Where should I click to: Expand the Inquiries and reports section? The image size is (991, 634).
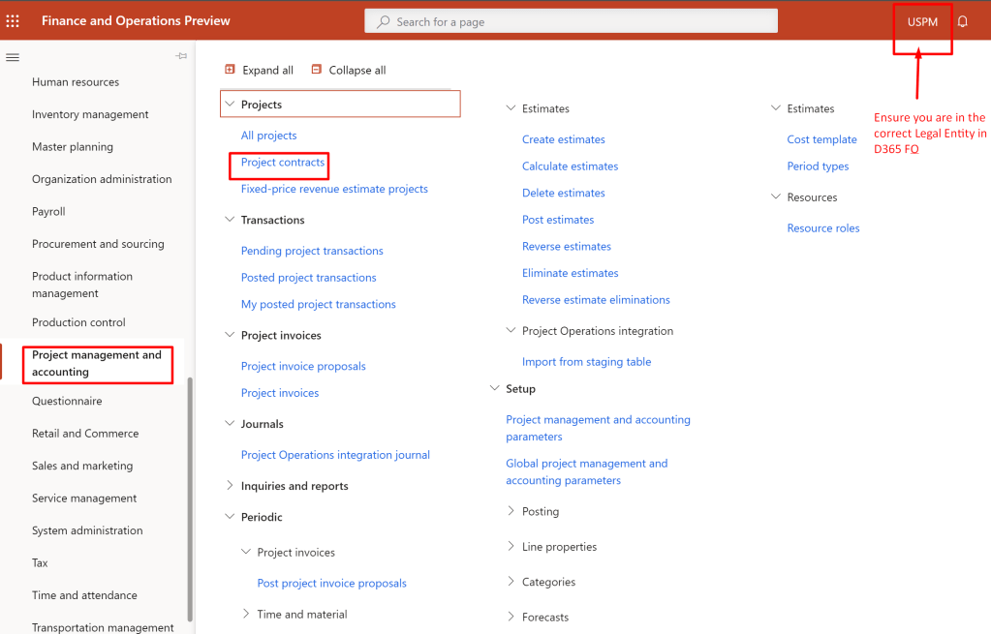tap(230, 486)
